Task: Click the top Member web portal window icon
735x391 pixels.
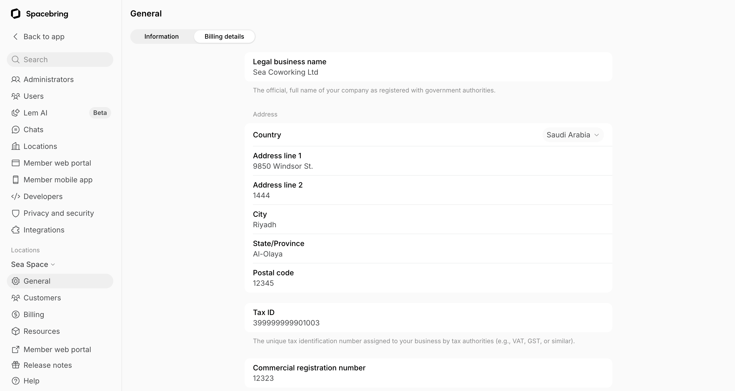Action: pos(15,163)
